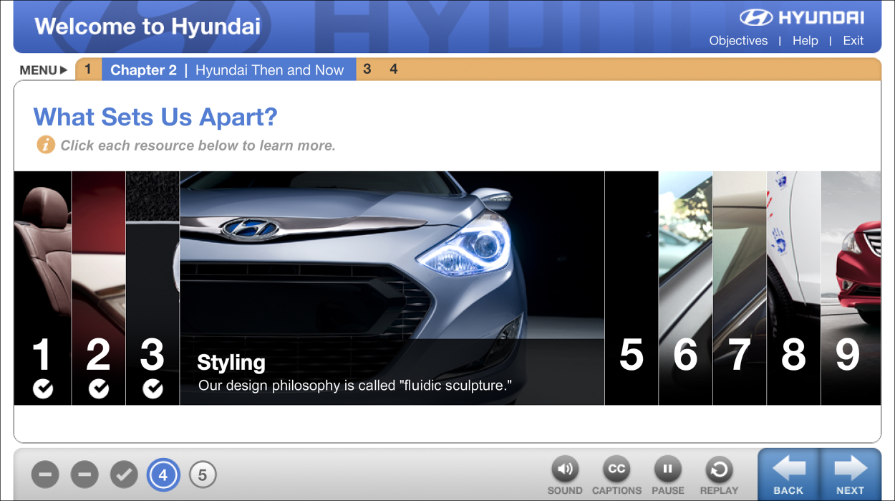Image resolution: width=895 pixels, height=501 pixels.
Task: Expand resource panel number 5
Action: 631,288
